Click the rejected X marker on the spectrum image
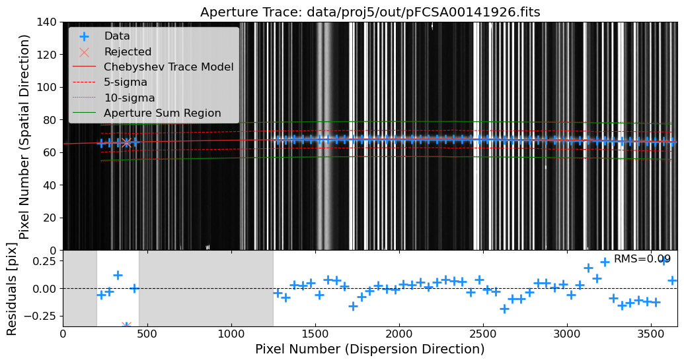Viewport: 684px width, 362px height. coord(126,142)
